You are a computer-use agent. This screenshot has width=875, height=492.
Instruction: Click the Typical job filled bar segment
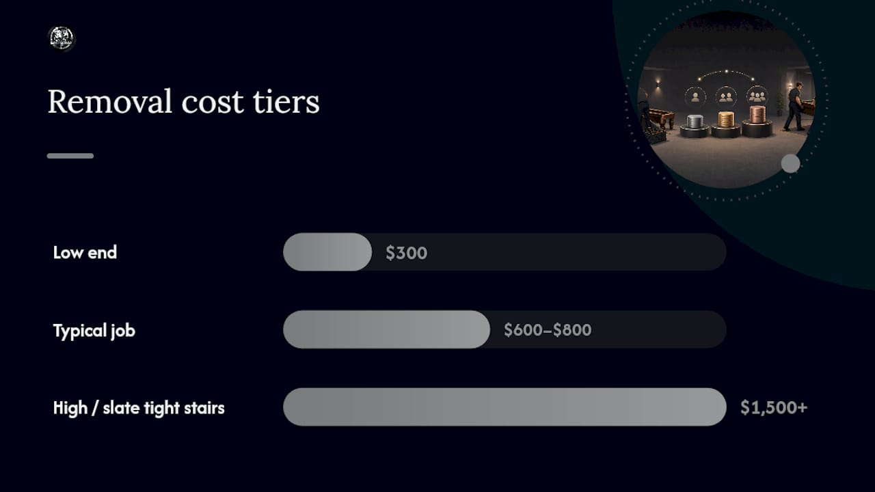pos(386,329)
